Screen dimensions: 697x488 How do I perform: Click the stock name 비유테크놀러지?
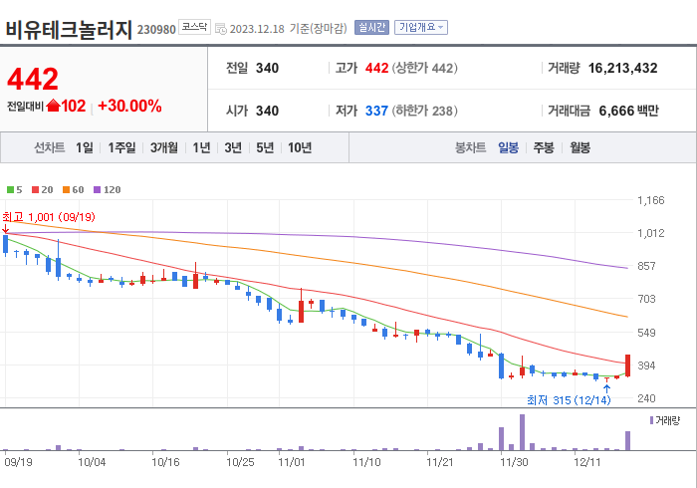click(x=69, y=29)
